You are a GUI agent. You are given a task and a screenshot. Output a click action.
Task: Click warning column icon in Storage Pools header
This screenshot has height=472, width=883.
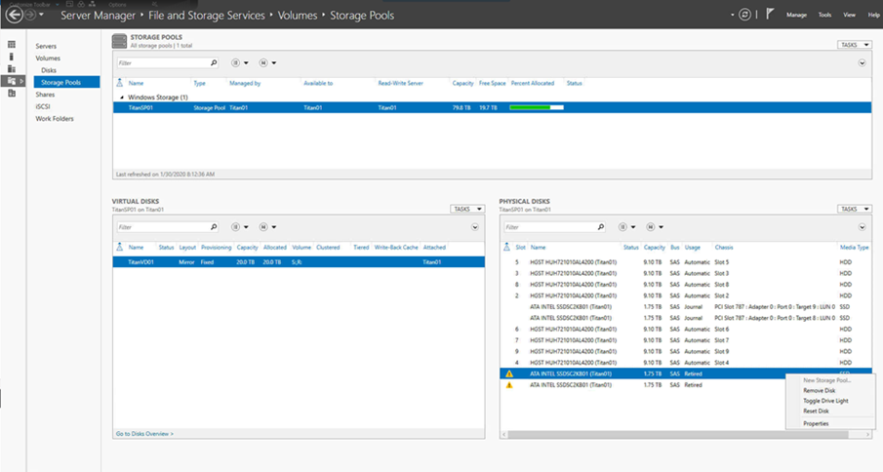click(119, 83)
